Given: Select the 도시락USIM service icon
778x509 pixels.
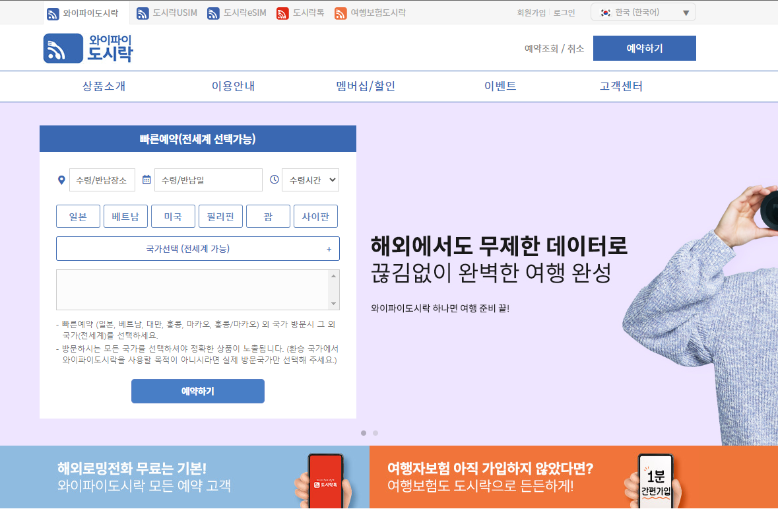Looking at the screenshot, I should 141,11.
